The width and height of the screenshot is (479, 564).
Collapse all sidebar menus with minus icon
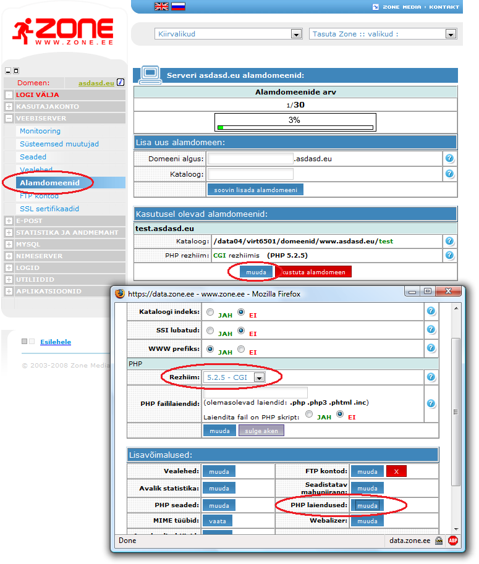click(x=8, y=71)
